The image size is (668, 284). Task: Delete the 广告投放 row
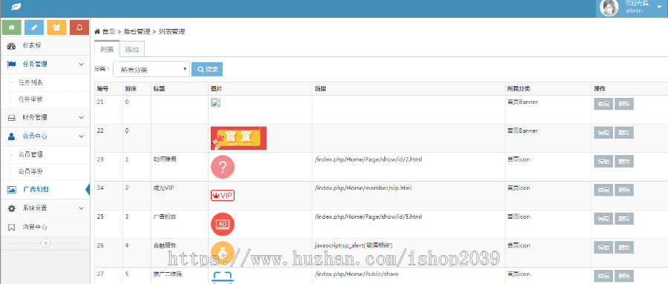coord(624,219)
